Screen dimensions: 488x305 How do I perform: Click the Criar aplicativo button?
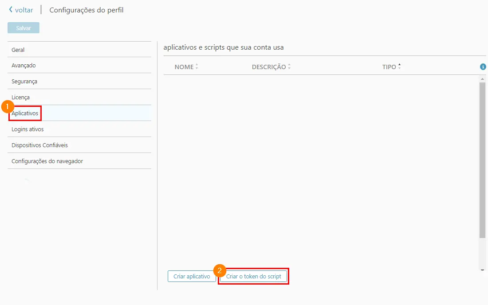[192, 276]
